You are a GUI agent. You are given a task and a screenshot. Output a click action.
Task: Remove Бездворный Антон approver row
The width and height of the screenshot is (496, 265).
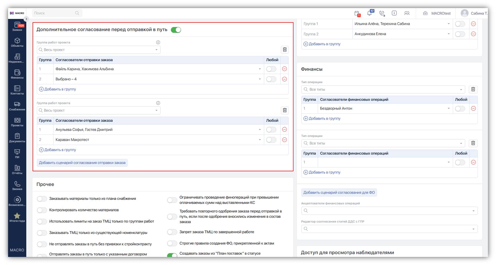473,109
